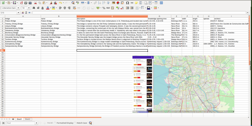Open Function Wizard icon
The image size is (252, 126).
(22, 13)
